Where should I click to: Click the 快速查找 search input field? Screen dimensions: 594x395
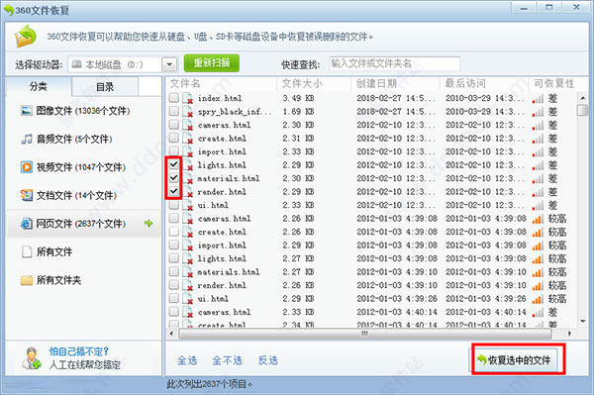tap(394, 63)
